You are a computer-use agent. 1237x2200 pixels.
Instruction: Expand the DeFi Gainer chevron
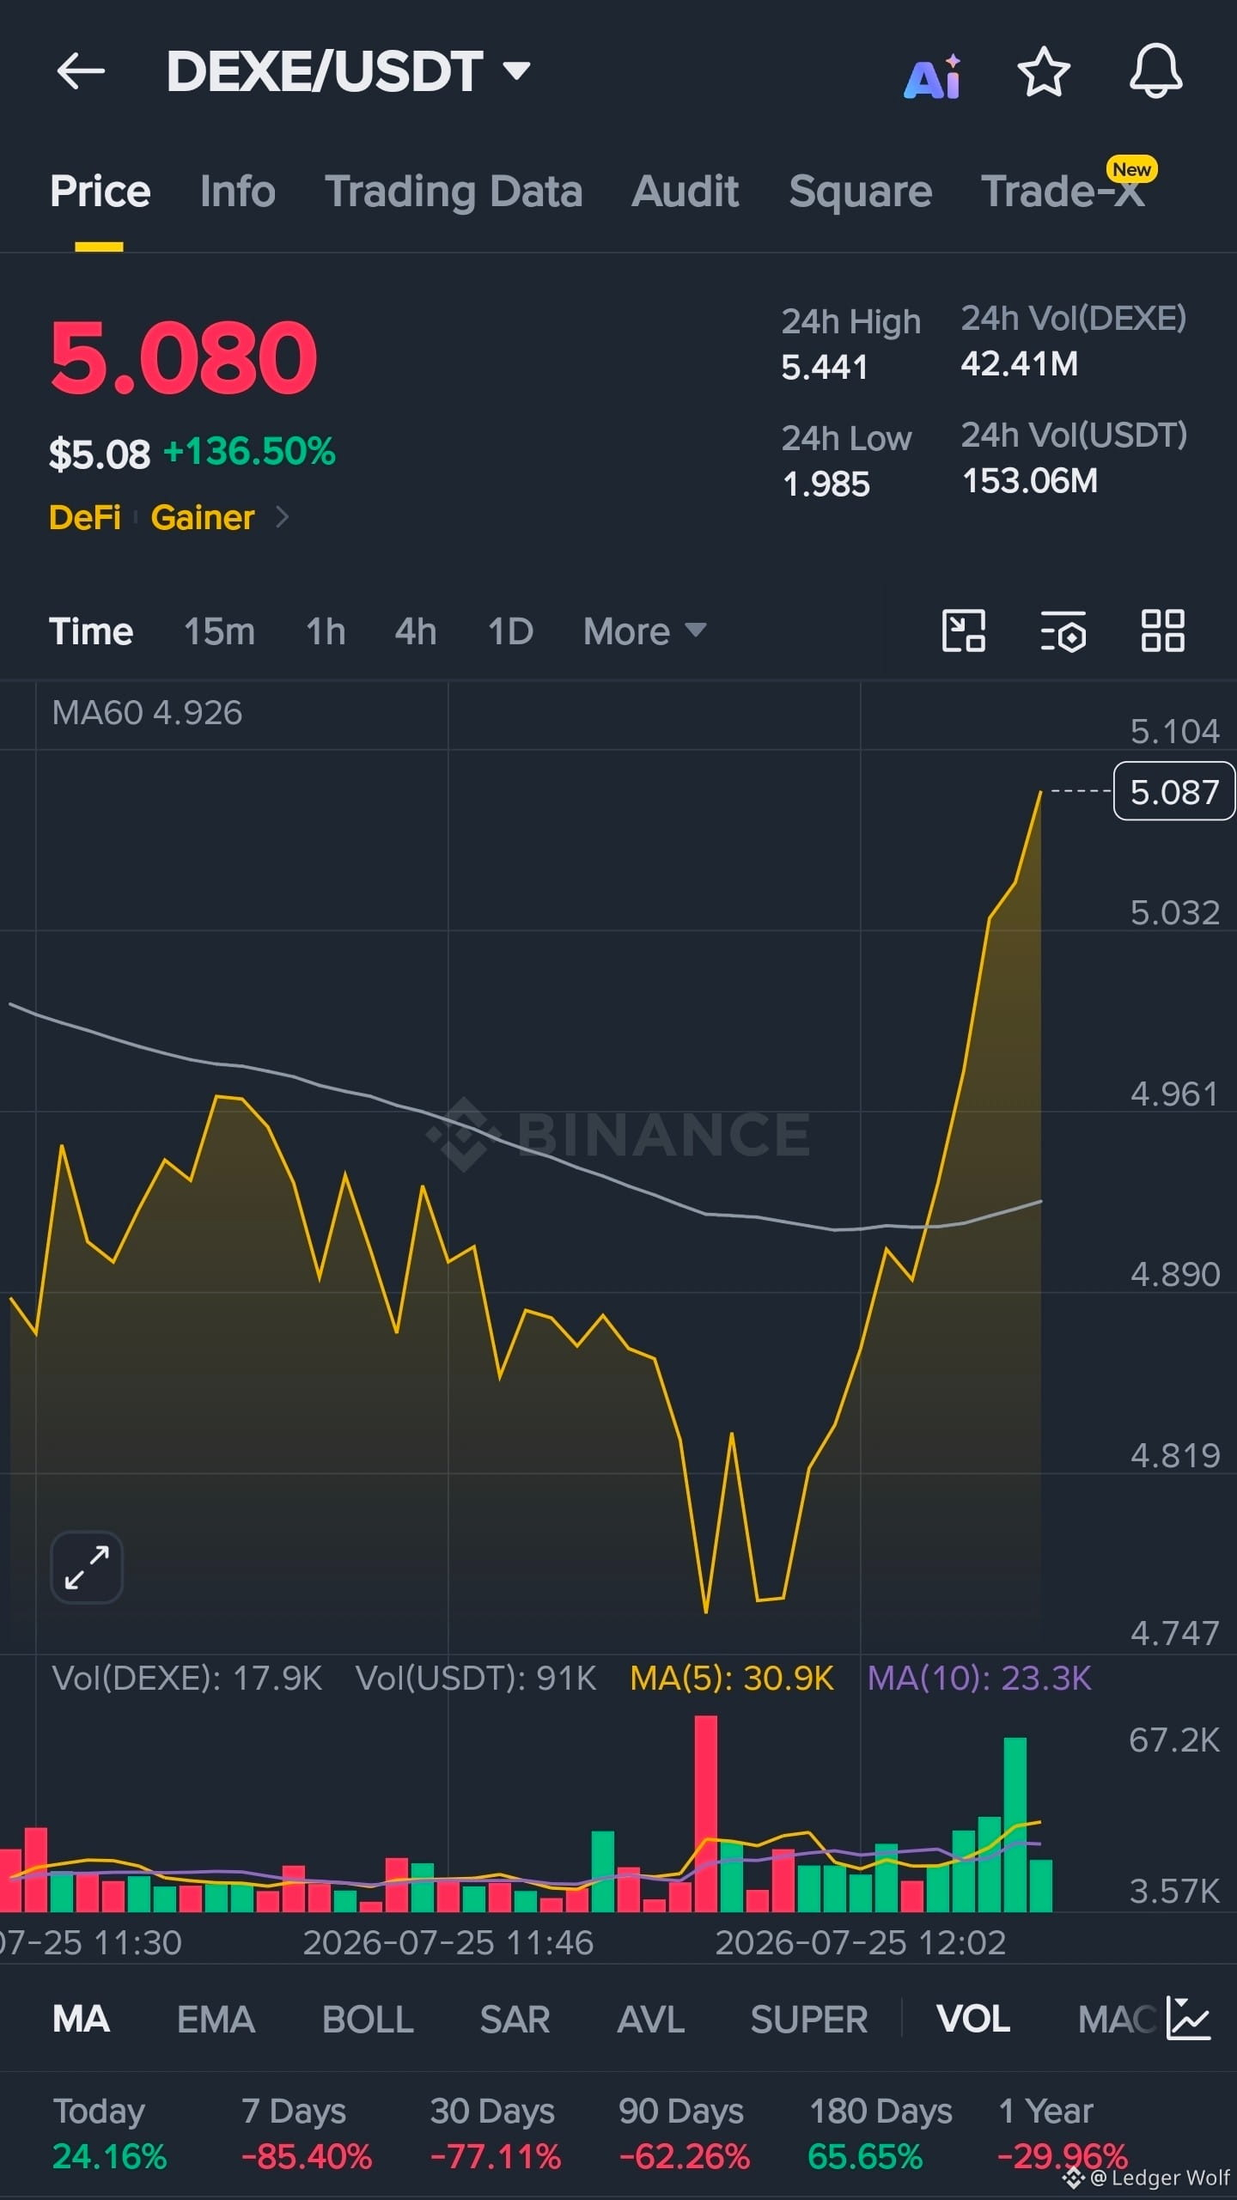click(x=282, y=517)
